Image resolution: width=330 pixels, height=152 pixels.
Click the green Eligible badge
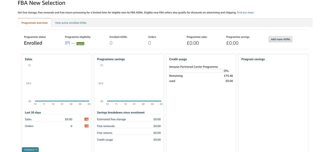(x=80, y=44)
